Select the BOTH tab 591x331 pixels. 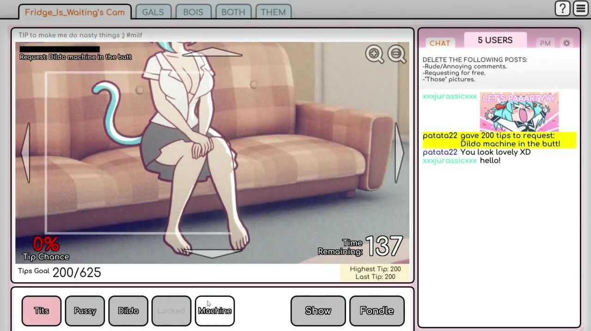[x=233, y=12]
